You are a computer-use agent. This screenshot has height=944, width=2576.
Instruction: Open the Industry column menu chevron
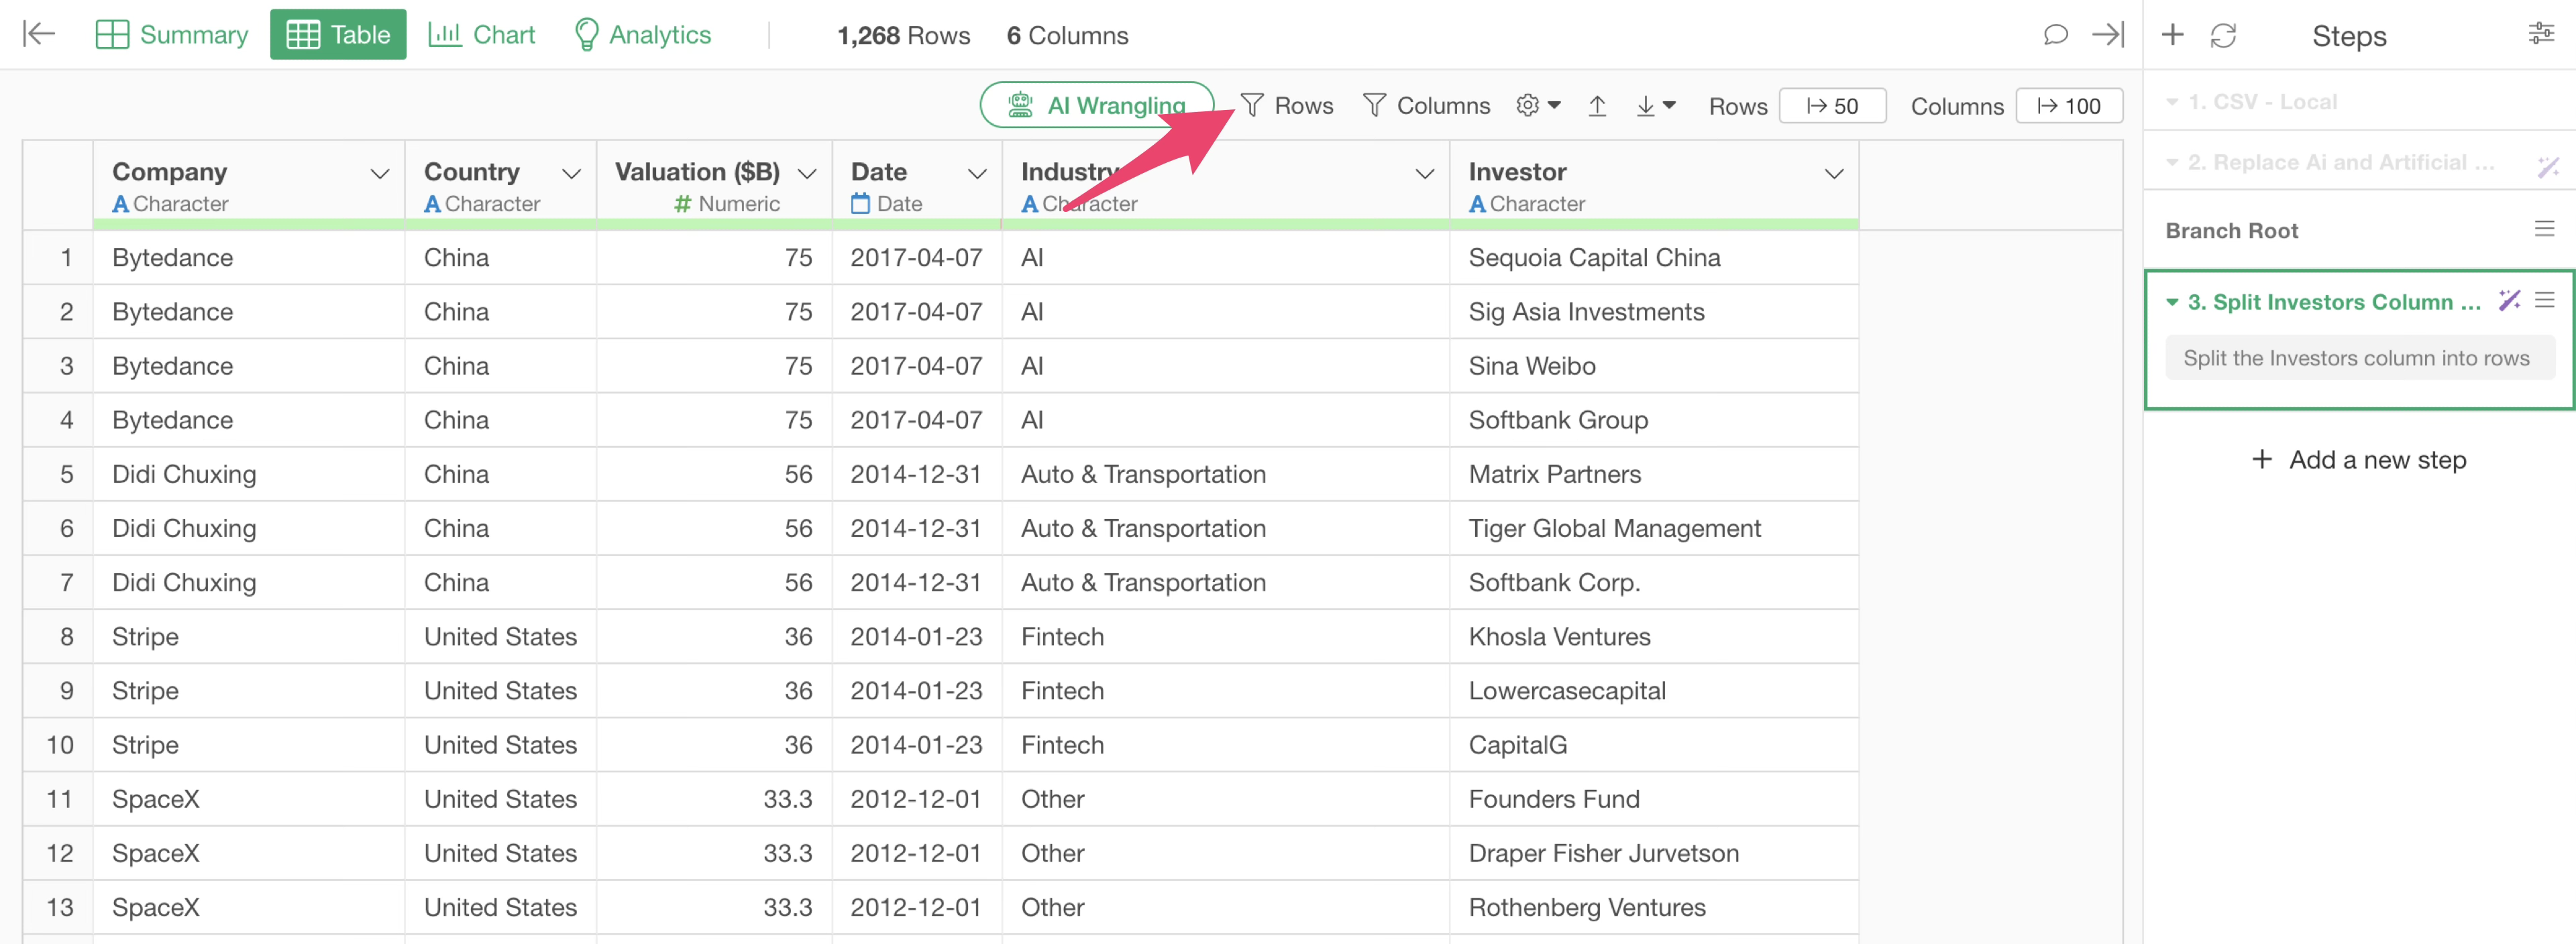point(1425,174)
